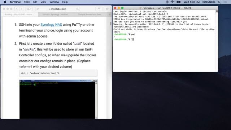
Task: Open the Apple menu
Action: click(x=5, y=2)
